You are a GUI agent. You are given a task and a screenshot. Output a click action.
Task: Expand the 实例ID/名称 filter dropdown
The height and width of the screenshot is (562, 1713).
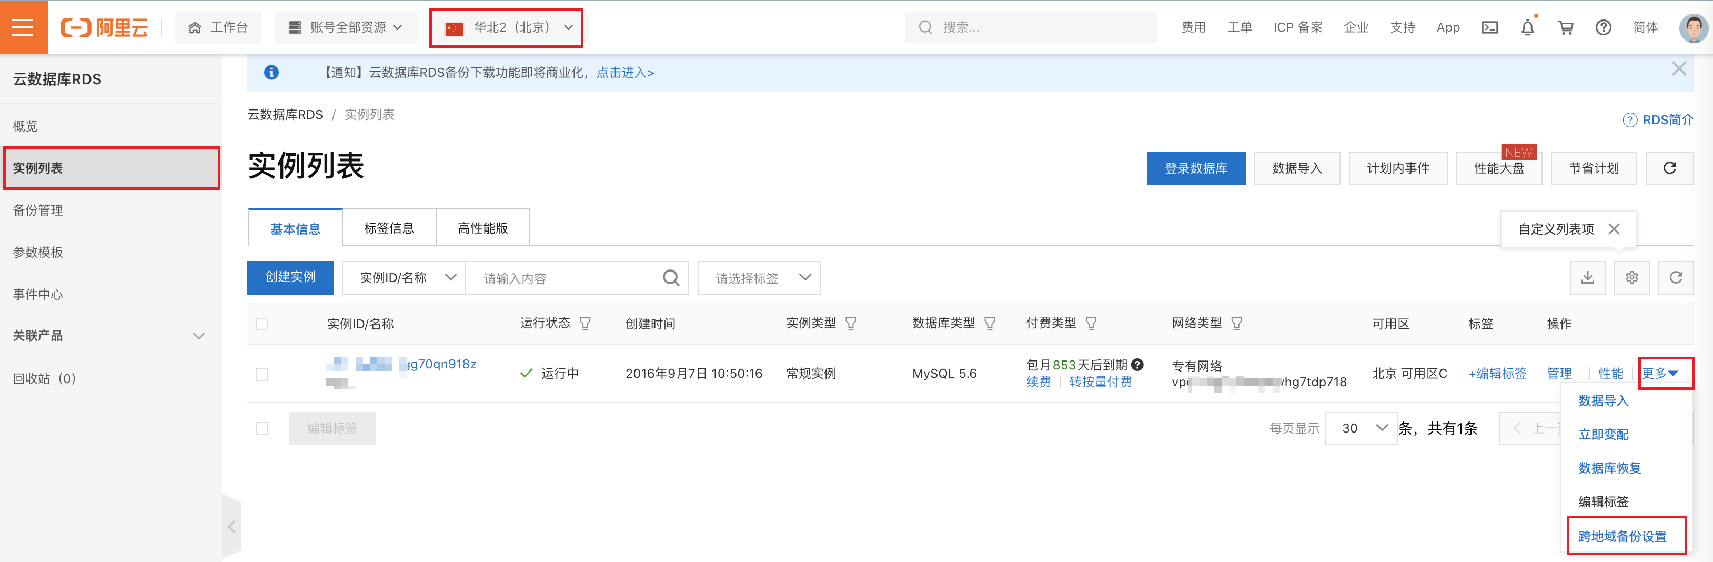[404, 277]
